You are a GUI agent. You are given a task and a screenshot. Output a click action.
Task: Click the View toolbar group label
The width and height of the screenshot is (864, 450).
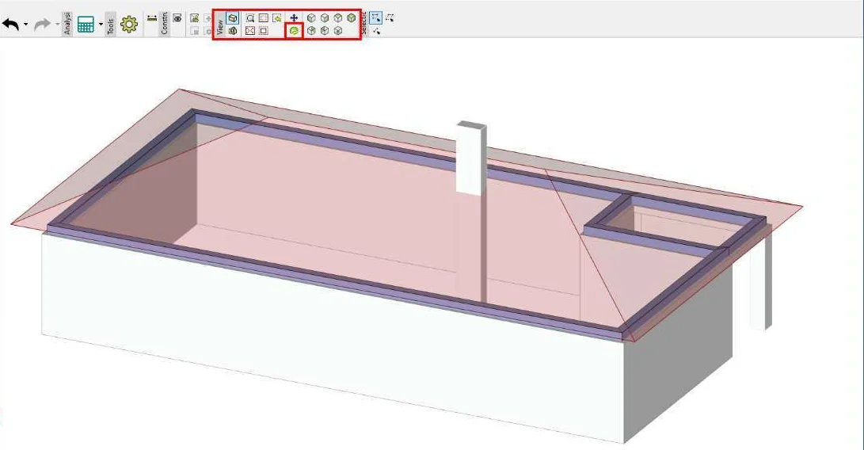click(x=220, y=27)
